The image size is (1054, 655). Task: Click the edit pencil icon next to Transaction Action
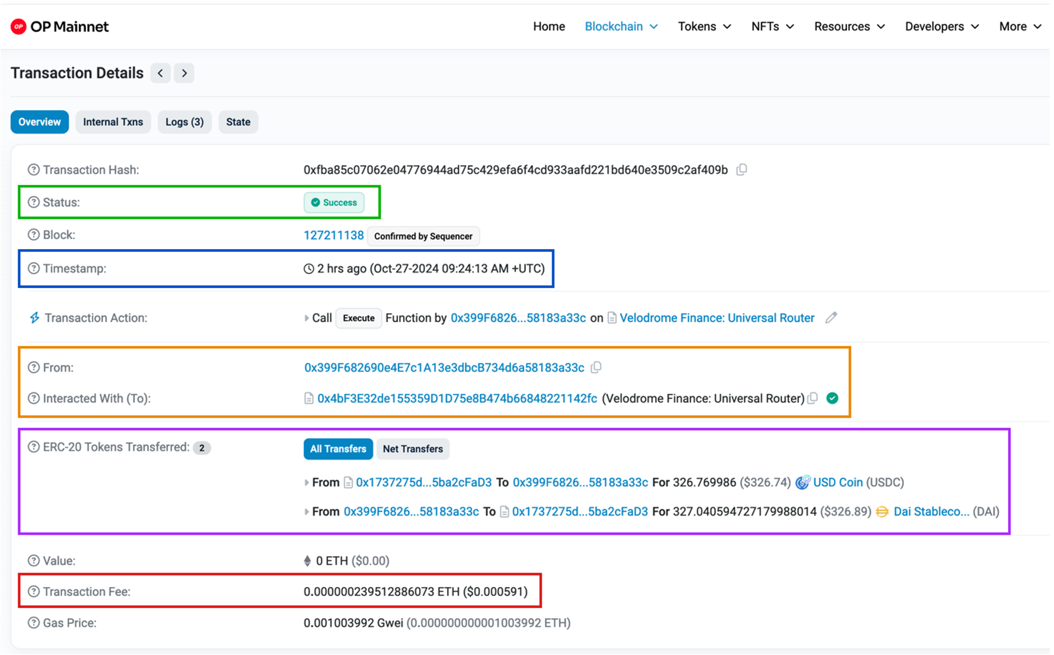tap(831, 318)
